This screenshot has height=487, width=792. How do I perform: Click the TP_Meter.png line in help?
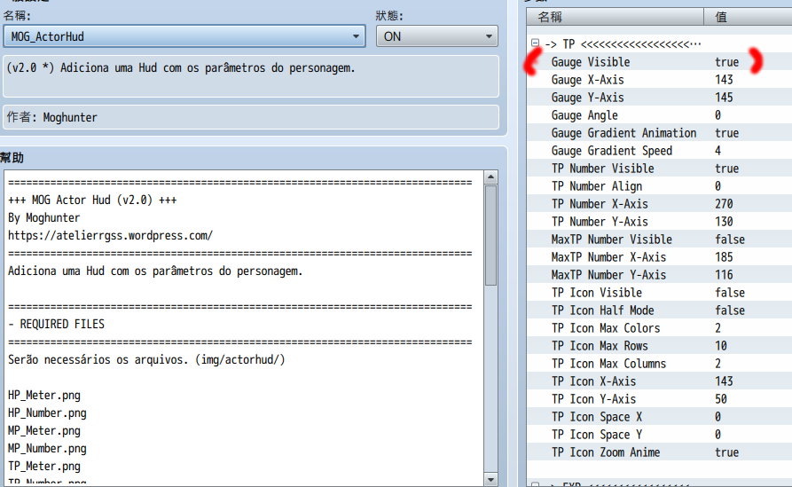click(44, 466)
